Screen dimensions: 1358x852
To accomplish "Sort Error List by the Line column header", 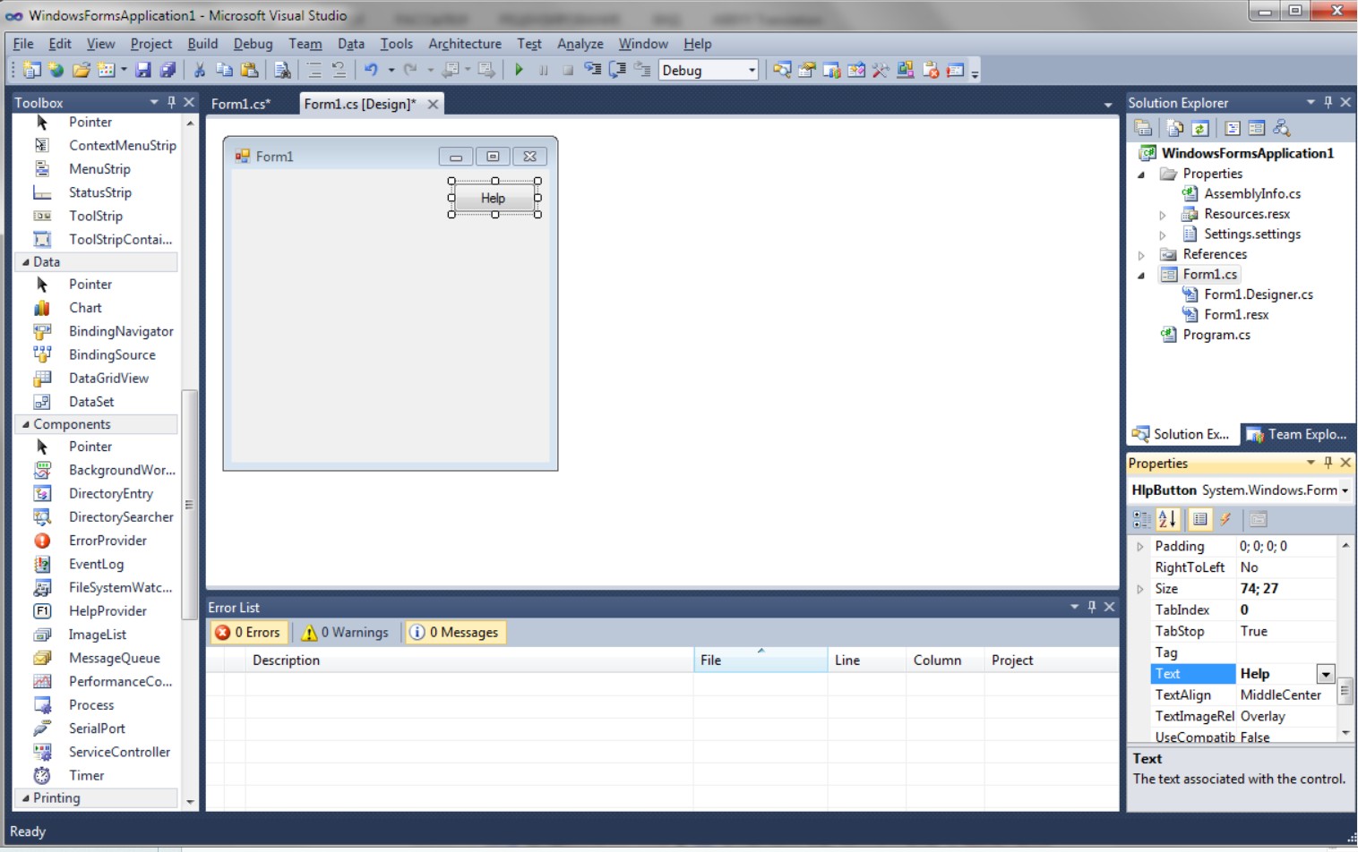I will point(866,660).
